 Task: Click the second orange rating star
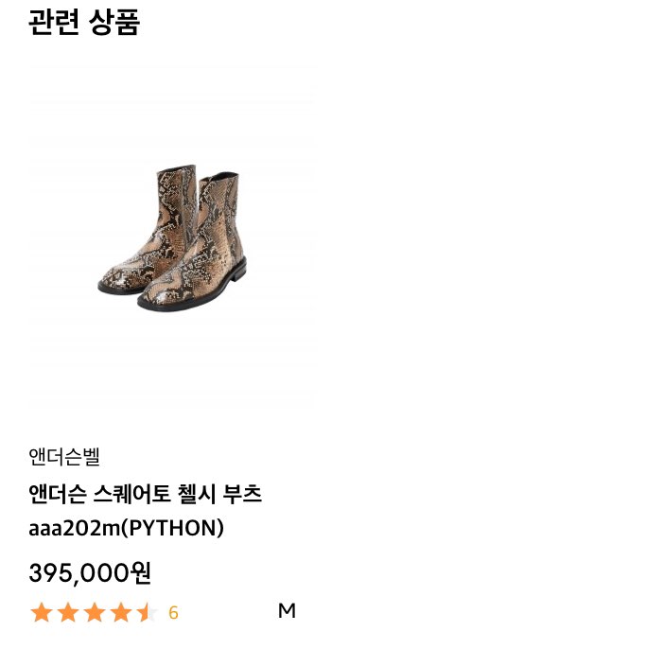coord(68,612)
